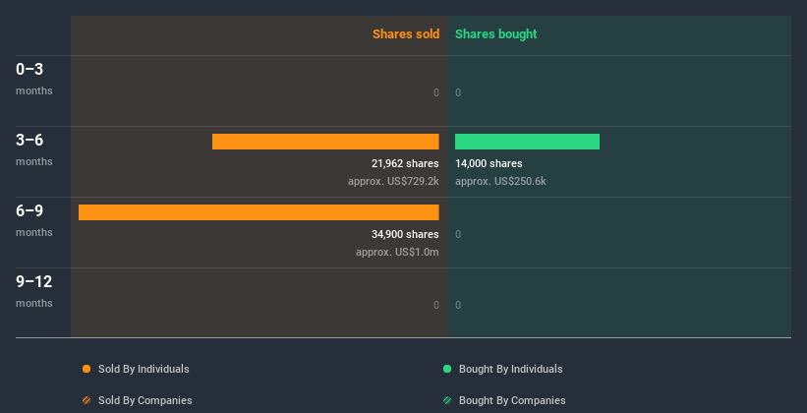Select the Bought By Companies legend label
This screenshot has height=413, width=807.
[512, 400]
